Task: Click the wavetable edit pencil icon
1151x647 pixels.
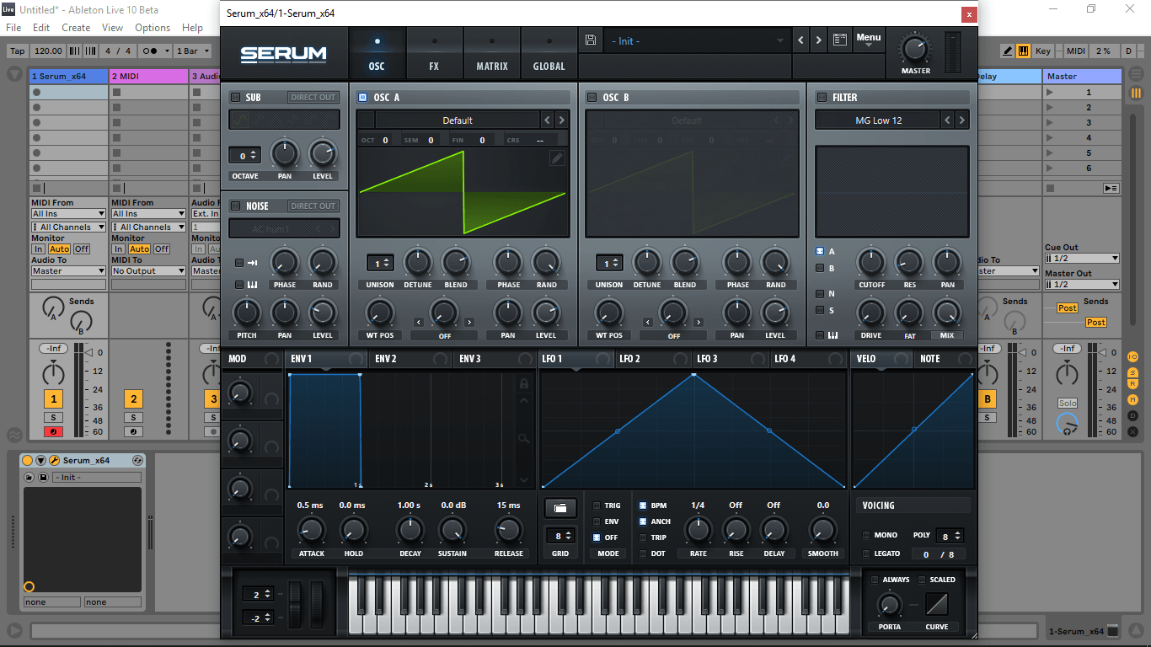Action: click(557, 158)
